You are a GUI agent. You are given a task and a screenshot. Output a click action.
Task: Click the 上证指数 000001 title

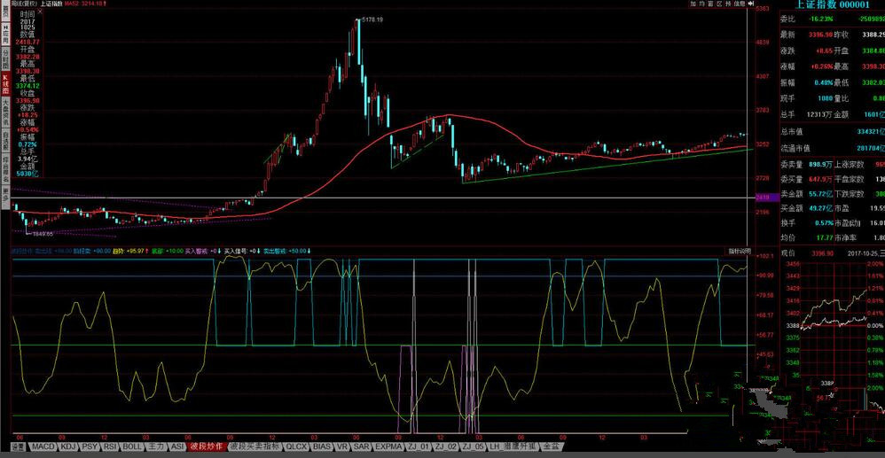pos(833,4)
